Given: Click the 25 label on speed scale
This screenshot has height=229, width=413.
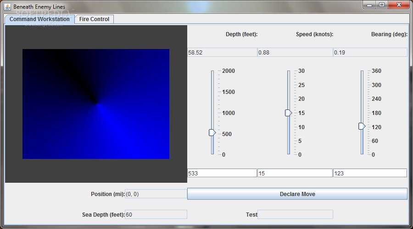Looking at the screenshot, I should pyautogui.click(x=301, y=85).
